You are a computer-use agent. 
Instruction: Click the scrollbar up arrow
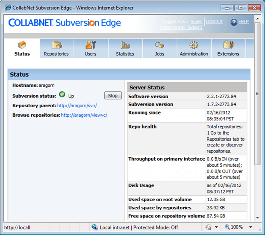[257, 18]
